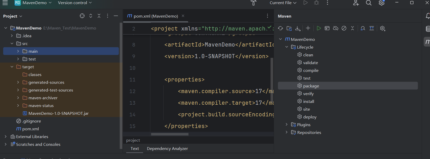Select opened file target icon in Project panel
430x159 pixels.
click(x=82, y=16)
